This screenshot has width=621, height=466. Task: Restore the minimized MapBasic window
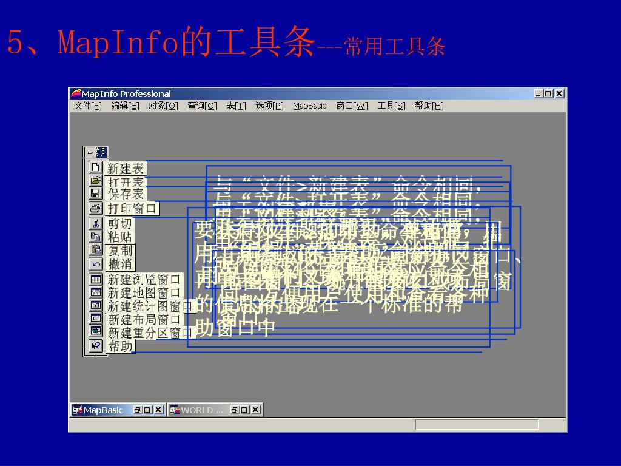138,410
